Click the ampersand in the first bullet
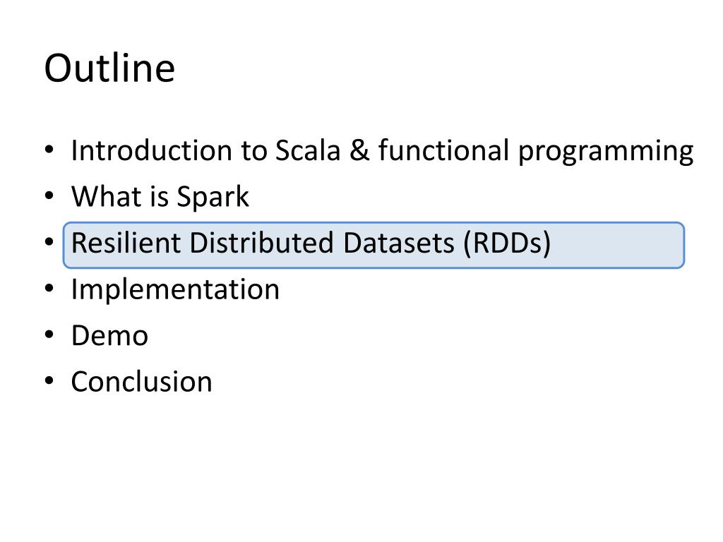 pos(359,150)
